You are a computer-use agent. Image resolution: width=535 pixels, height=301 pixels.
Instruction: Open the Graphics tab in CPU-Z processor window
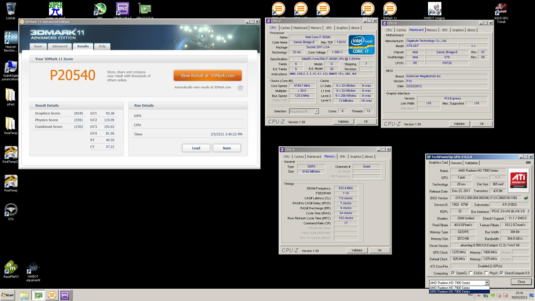click(342, 28)
